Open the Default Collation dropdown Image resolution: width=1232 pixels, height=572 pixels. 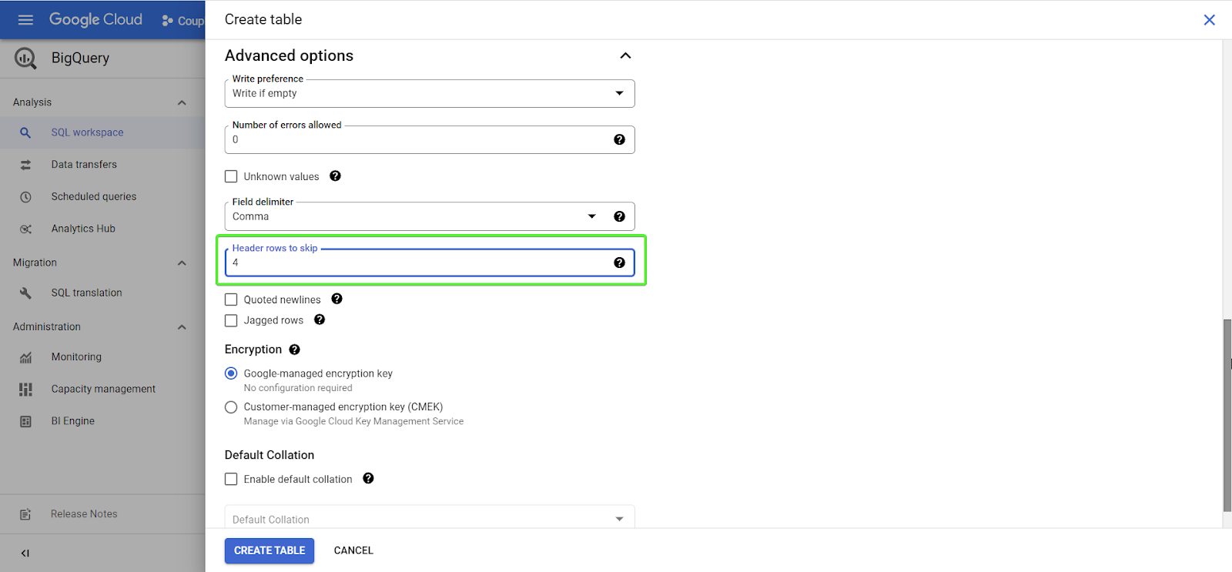click(430, 517)
